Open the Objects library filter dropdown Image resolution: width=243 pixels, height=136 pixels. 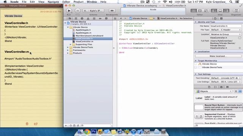[213, 91]
